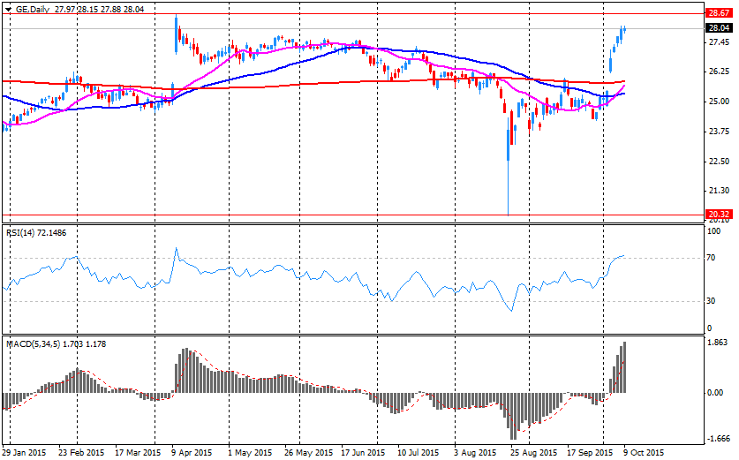Click the 25.00 price scale value
Viewport: 739px width, 460px height.
pos(719,102)
